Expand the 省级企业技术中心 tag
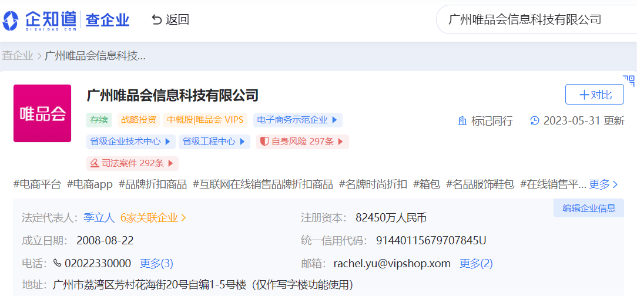Viewport: 637px width, 296px height. click(131, 142)
